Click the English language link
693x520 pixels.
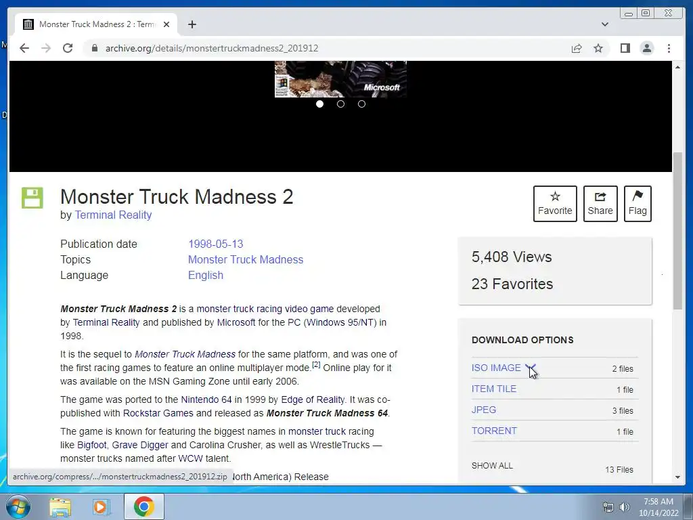[206, 275]
